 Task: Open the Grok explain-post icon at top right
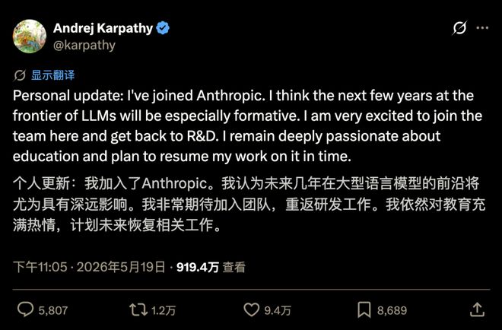459,28
